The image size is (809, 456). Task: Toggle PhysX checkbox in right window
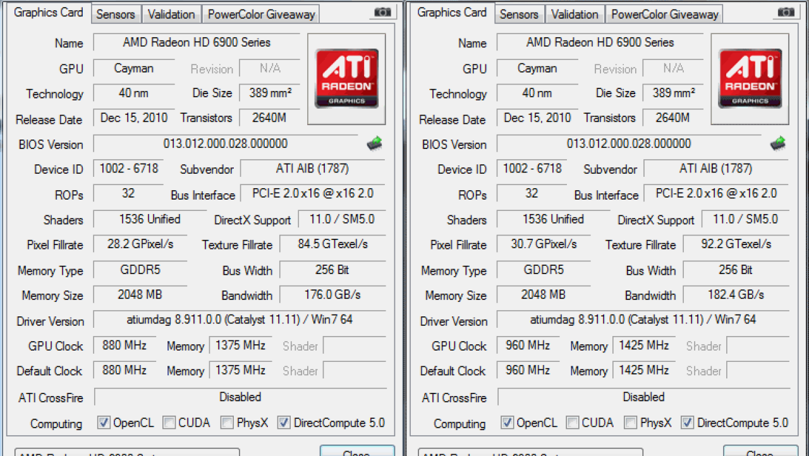pyautogui.click(x=630, y=423)
